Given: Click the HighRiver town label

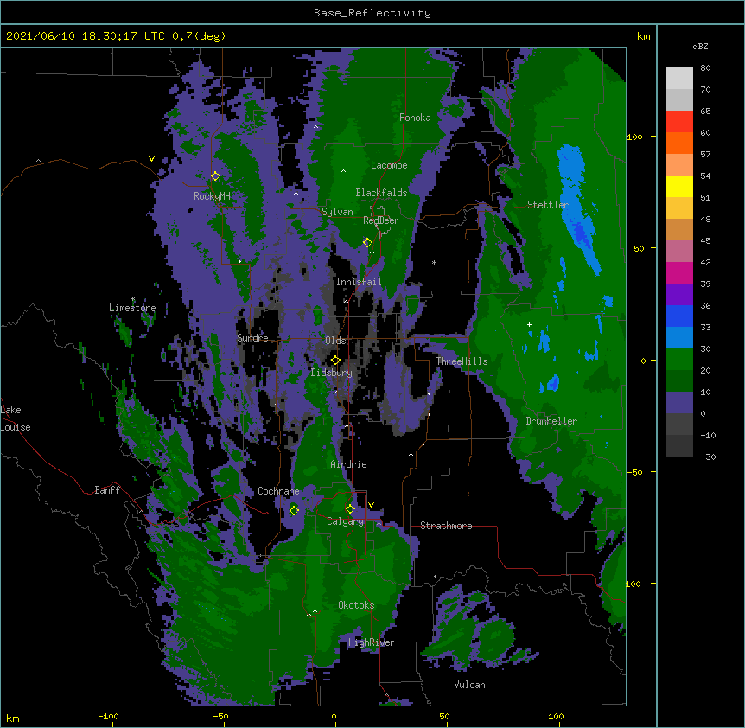Looking at the screenshot, I should pyautogui.click(x=372, y=642).
